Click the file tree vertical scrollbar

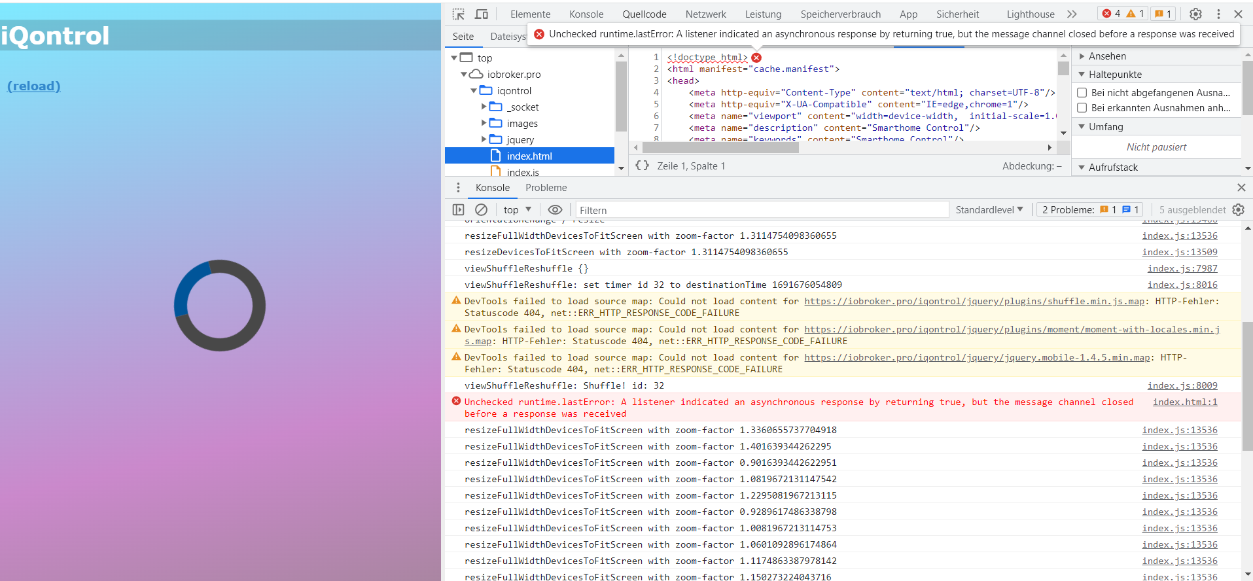621,96
